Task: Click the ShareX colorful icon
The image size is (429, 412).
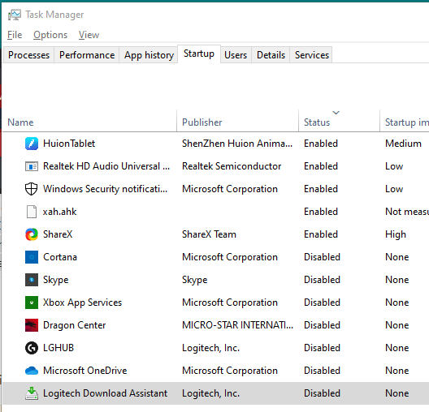Action: pyautogui.click(x=32, y=234)
